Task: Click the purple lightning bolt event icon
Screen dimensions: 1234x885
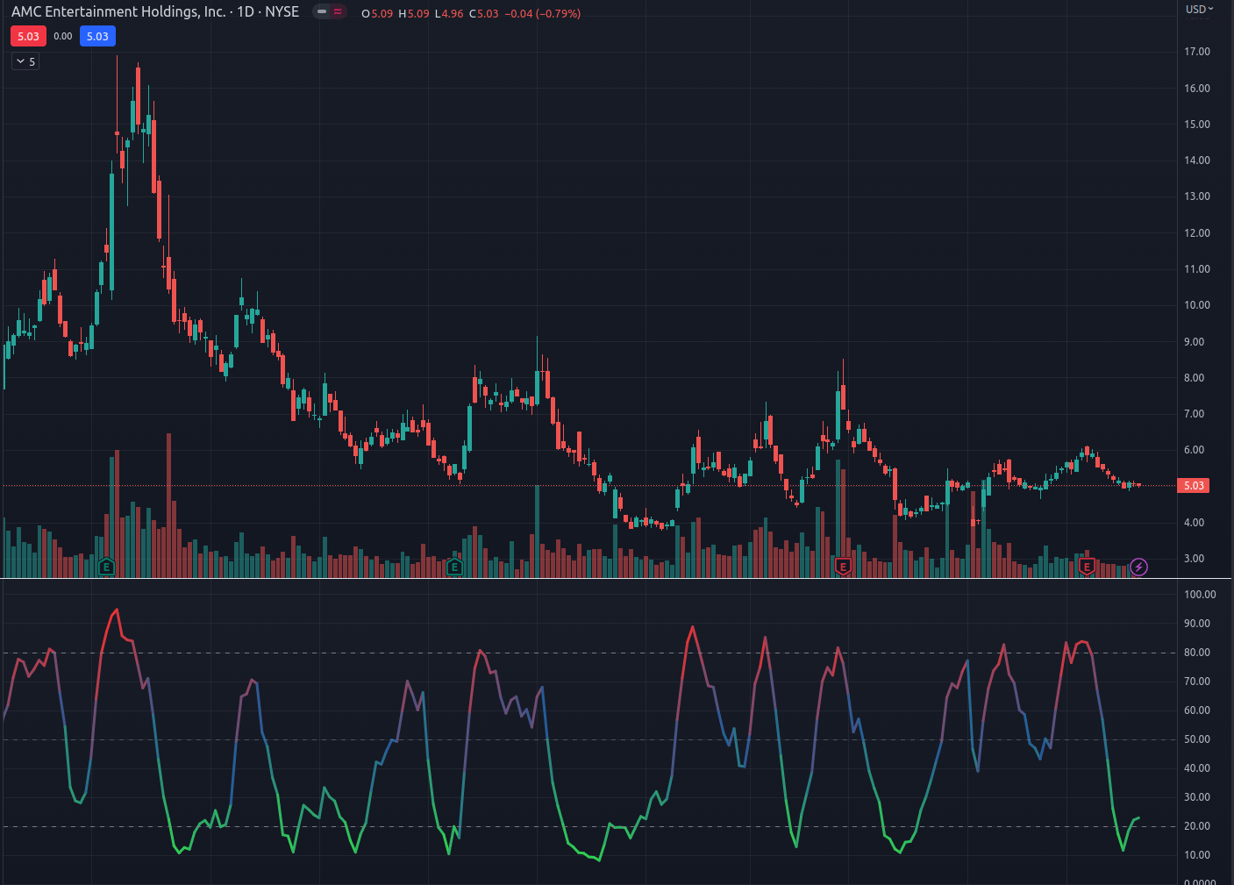Action: click(x=1138, y=567)
